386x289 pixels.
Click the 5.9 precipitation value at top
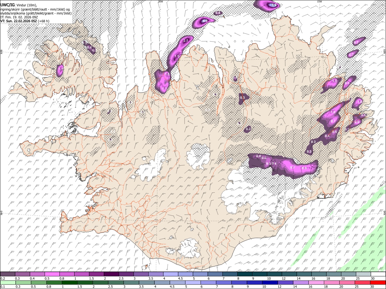[x=274, y=5]
